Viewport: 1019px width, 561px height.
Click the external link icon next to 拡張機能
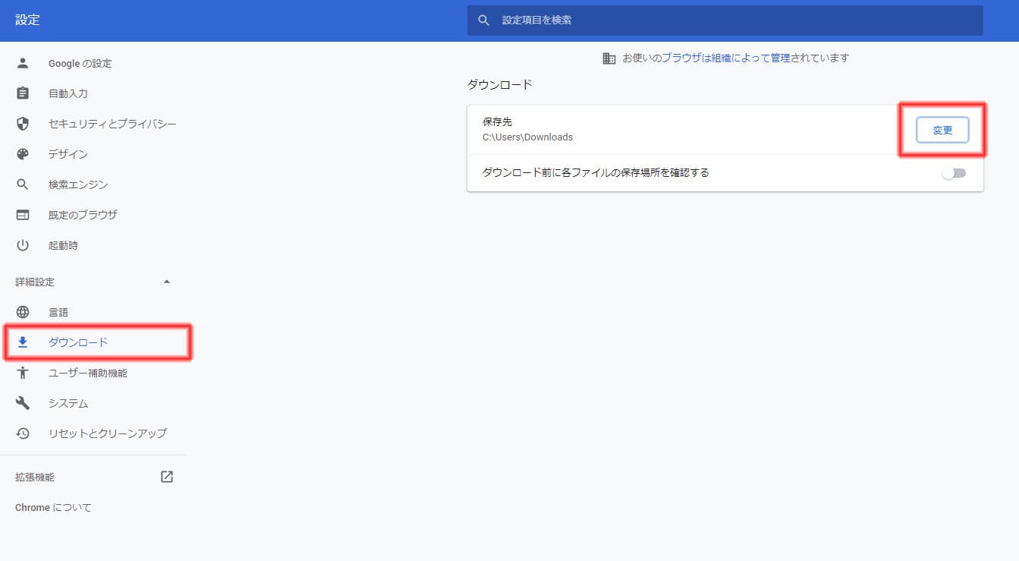click(x=167, y=477)
